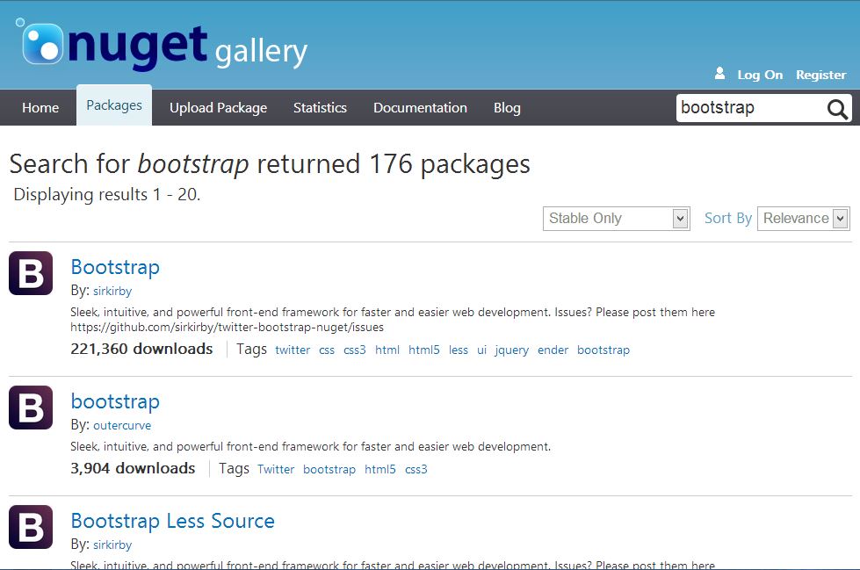This screenshot has width=860, height=570.
Task: Click Displaying results 1 - 20 text
Action: pyautogui.click(x=107, y=195)
